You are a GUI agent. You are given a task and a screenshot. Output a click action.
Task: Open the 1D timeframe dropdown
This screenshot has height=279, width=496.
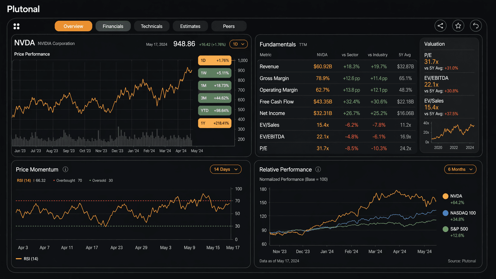239,44
